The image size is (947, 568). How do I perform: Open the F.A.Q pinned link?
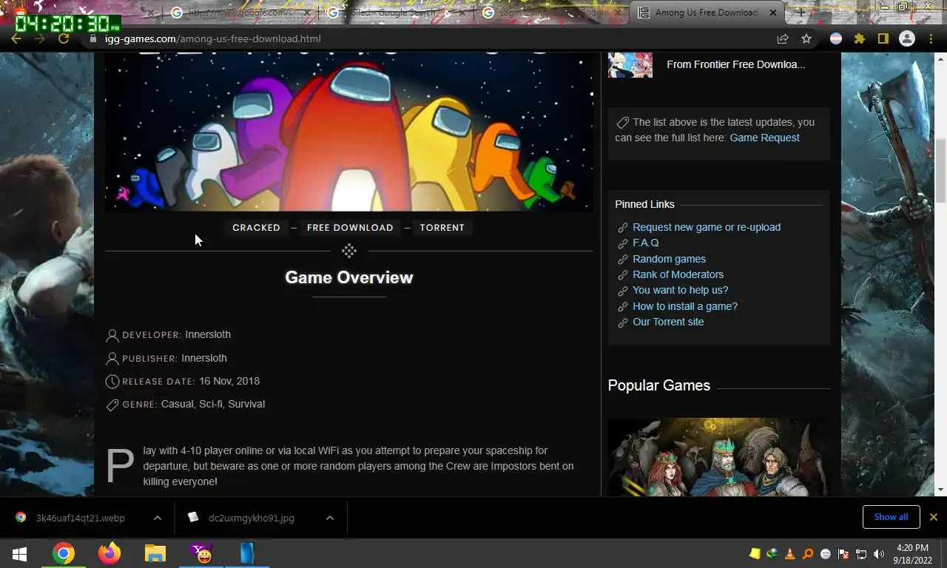point(645,243)
